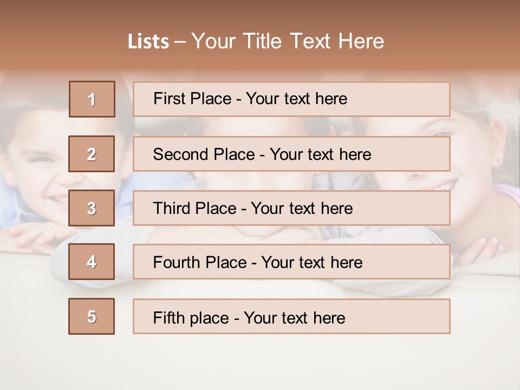Viewport: 520px width, 390px height.
Task: Click the number 1 box
Action: tap(92, 99)
